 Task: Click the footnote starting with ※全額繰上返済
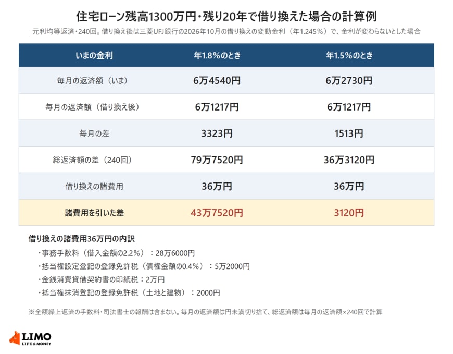coord(205,312)
